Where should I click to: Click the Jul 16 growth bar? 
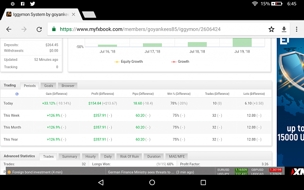tap(107, 46)
